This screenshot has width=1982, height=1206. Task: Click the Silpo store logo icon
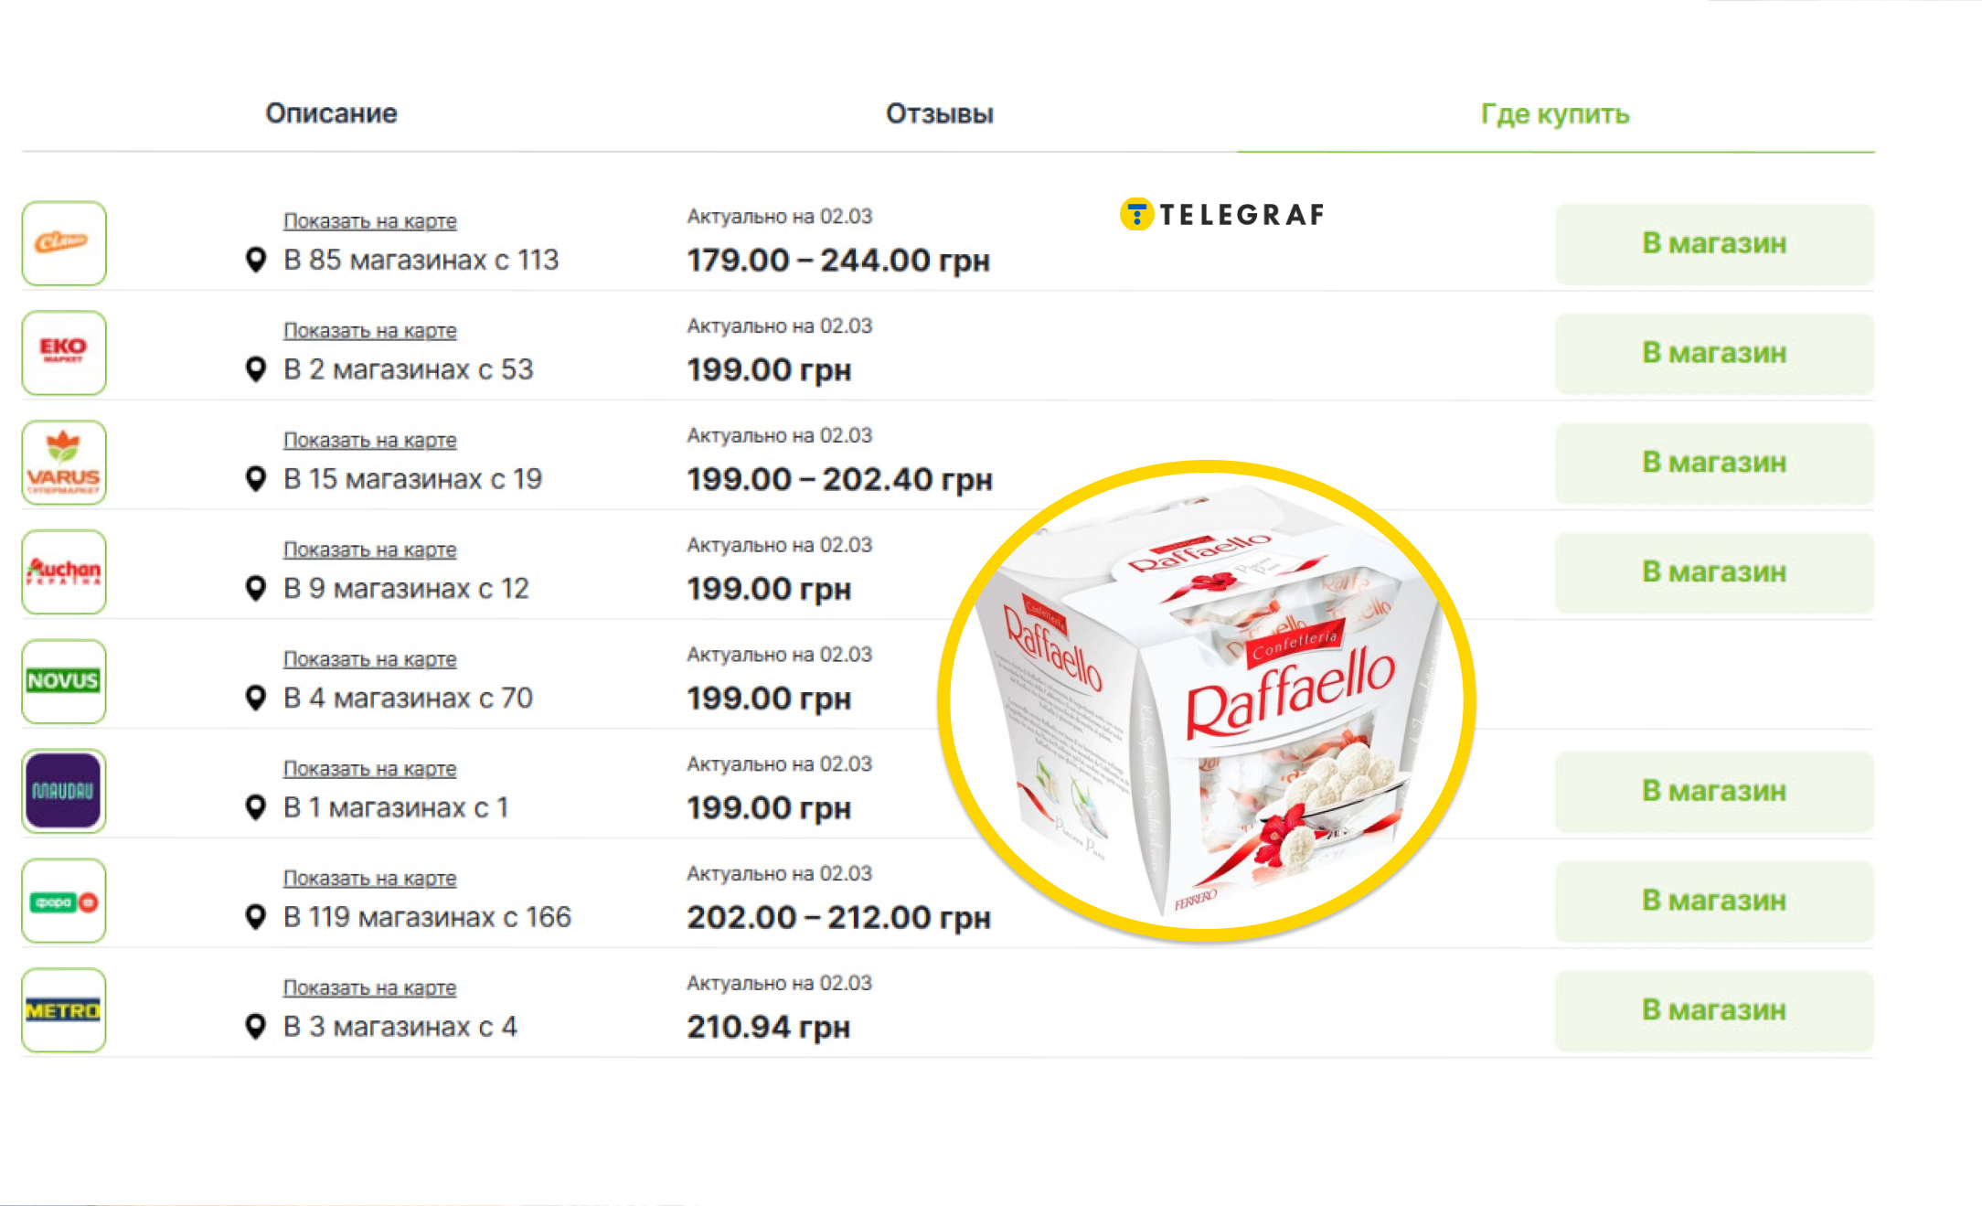[63, 243]
